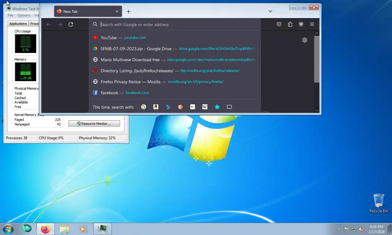The height and width of the screenshot is (235, 392).
Task: Click Physical Memory: 32% status text
Action: point(97,138)
